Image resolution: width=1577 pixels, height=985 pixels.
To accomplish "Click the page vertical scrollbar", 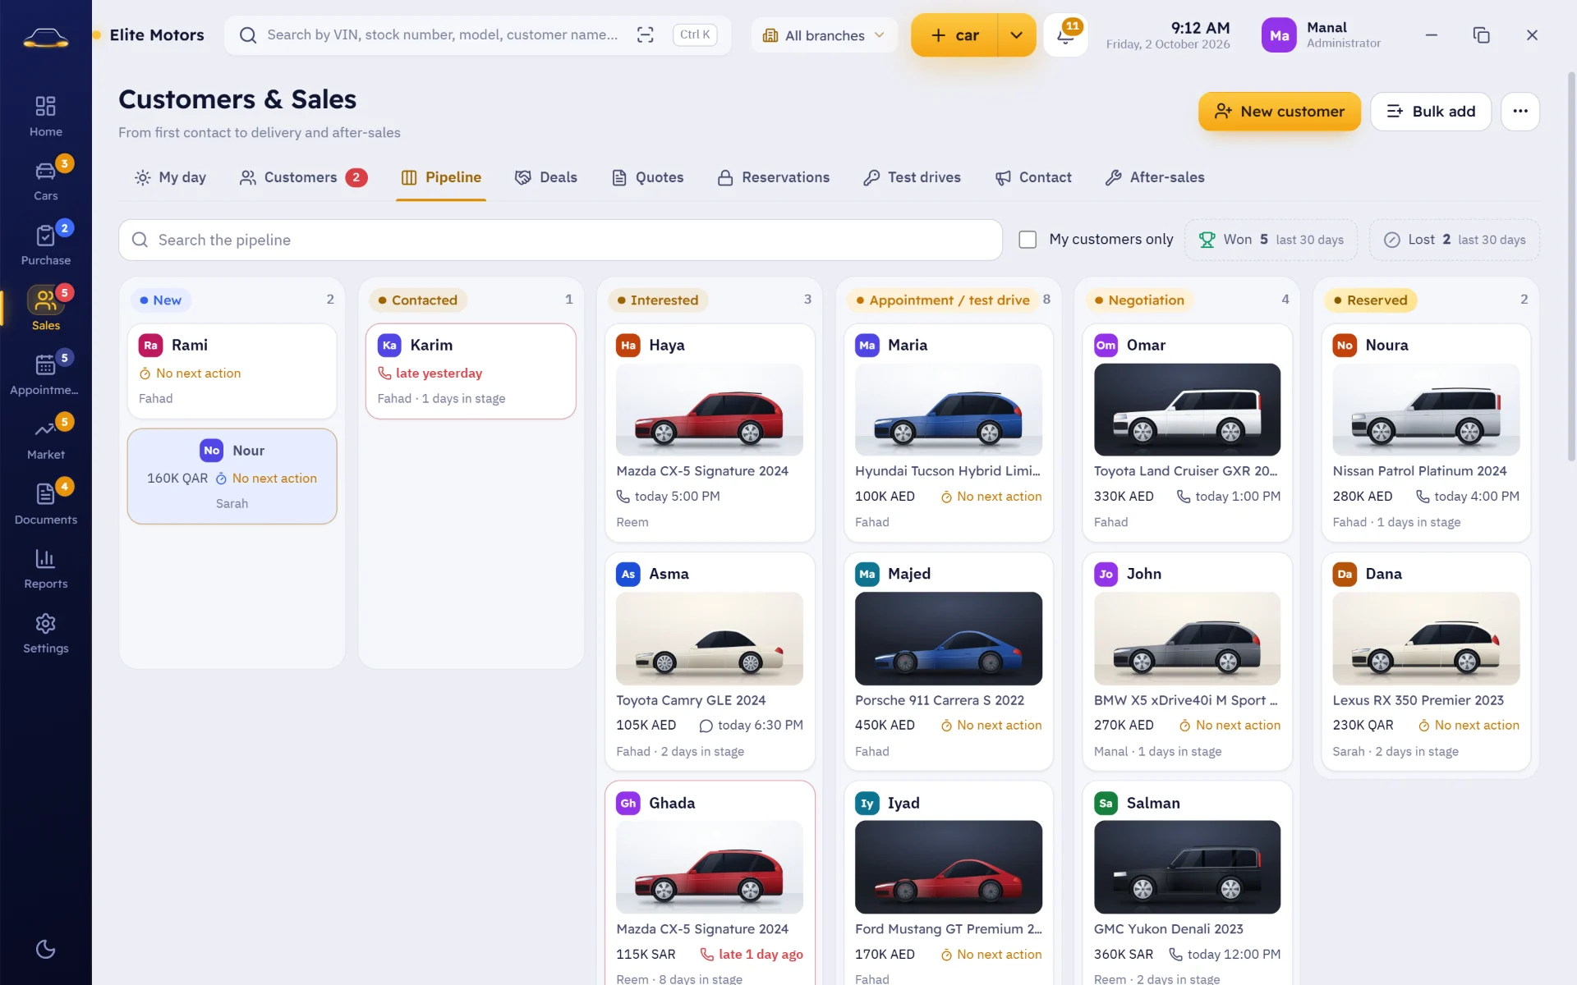I will [1571, 267].
